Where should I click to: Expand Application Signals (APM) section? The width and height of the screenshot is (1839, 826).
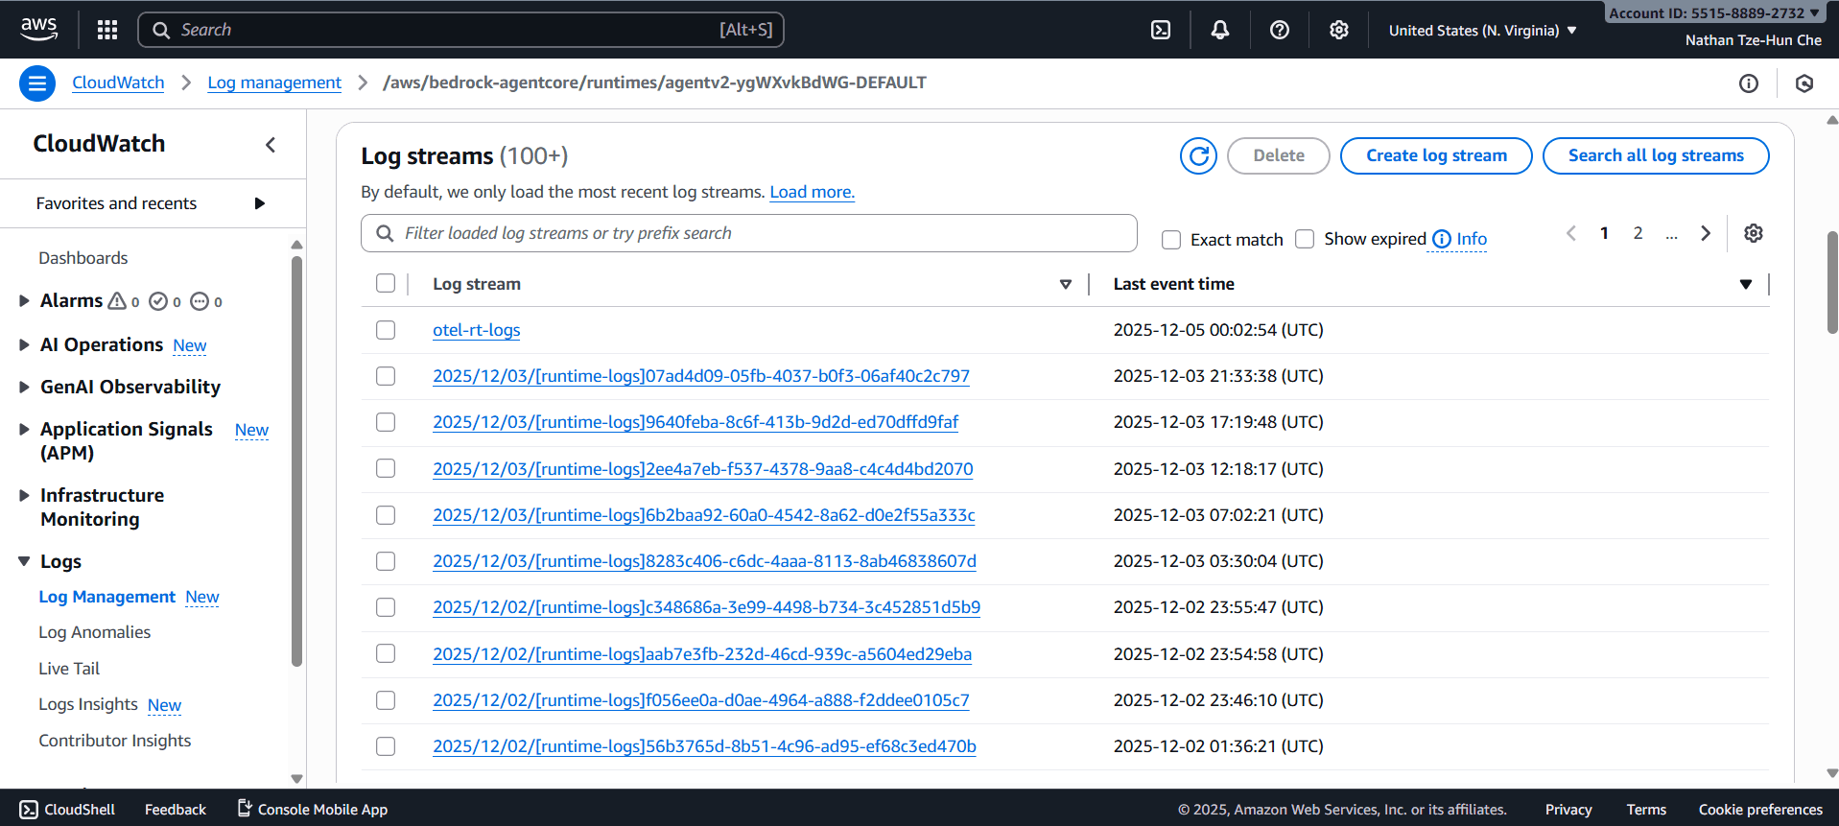click(x=24, y=429)
